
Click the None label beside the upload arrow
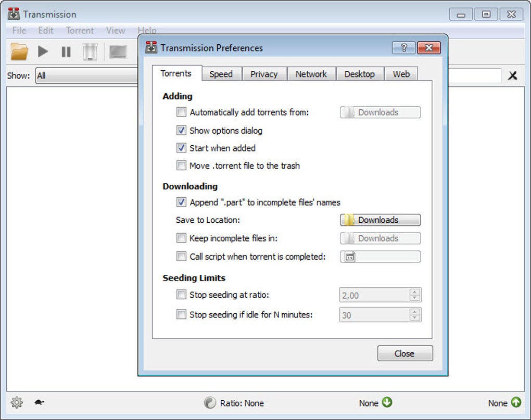pos(498,403)
